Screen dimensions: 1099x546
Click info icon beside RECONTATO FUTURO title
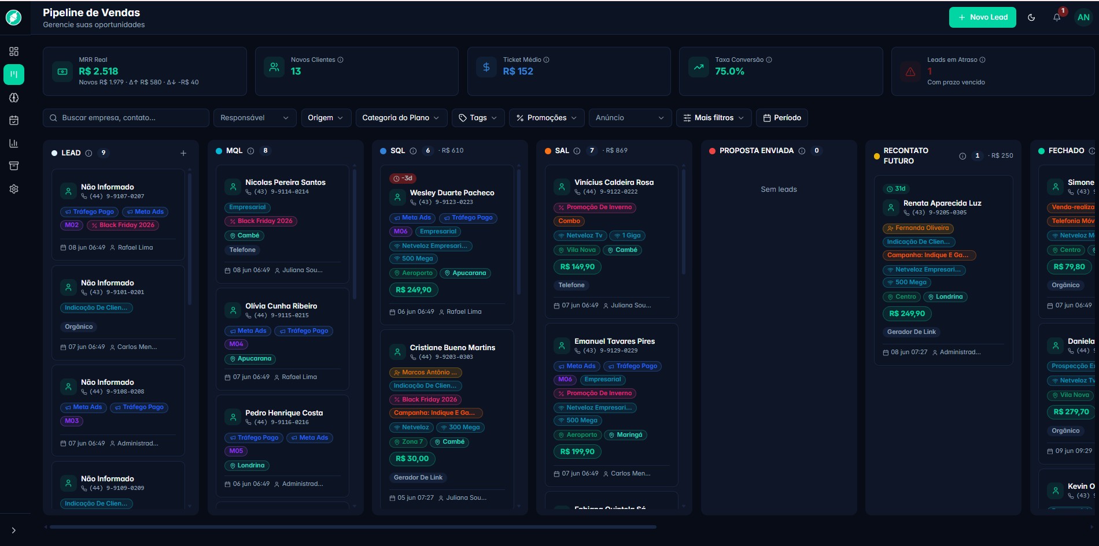[x=962, y=156]
